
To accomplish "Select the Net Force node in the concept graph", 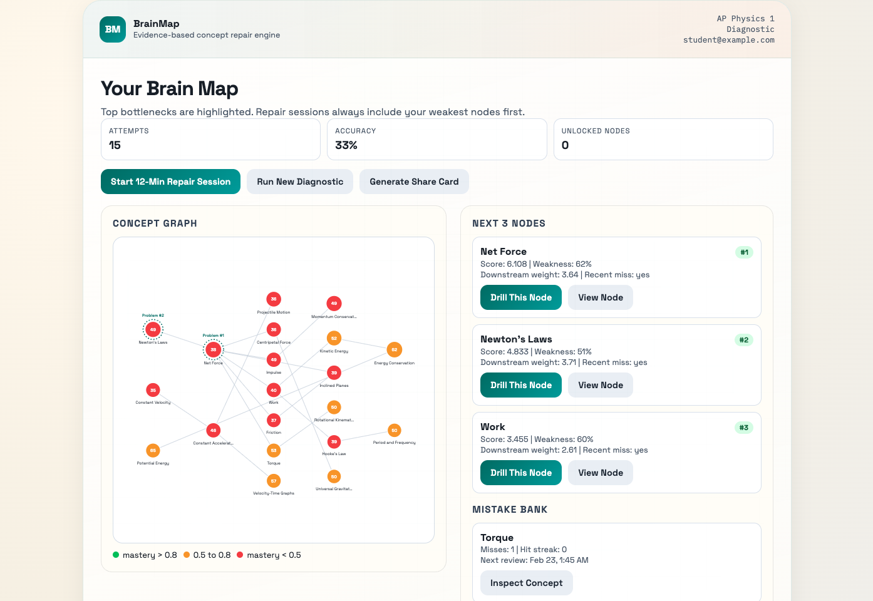I will [x=213, y=349].
